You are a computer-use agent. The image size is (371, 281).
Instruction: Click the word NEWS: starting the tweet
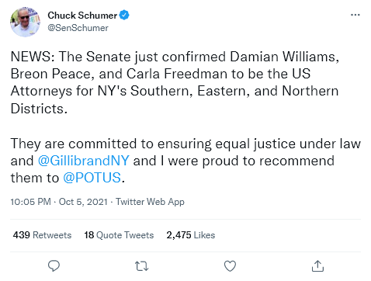click(33, 57)
